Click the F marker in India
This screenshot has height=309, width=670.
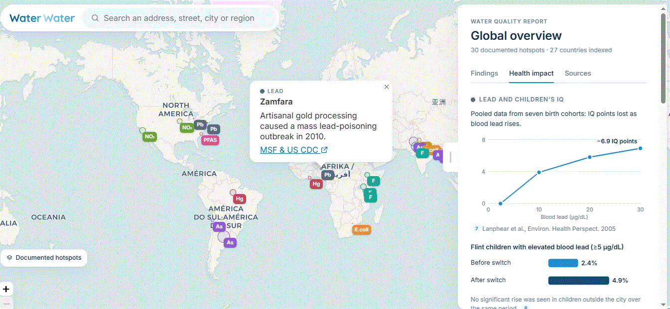point(422,153)
